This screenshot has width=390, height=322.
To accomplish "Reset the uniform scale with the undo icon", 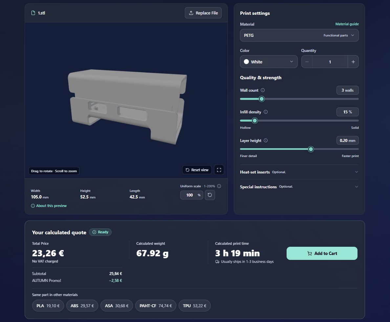I will 210,195.
